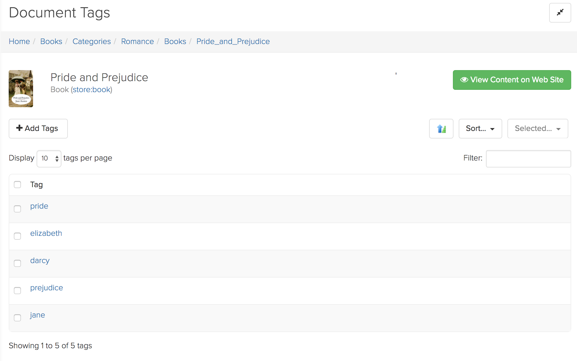
Task: Open the Categories breadcrumb link
Action: click(x=92, y=41)
